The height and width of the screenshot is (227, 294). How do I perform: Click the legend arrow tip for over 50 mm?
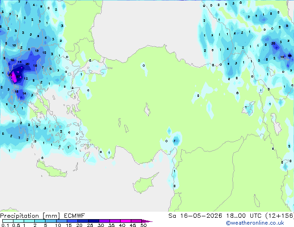147,221
